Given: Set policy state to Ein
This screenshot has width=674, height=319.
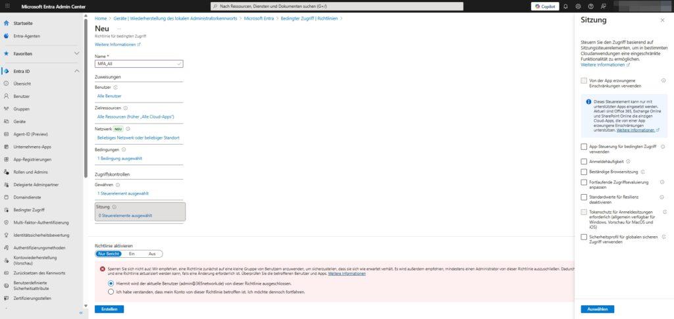Looking at the screenshot, I should [x=132, y=254].
